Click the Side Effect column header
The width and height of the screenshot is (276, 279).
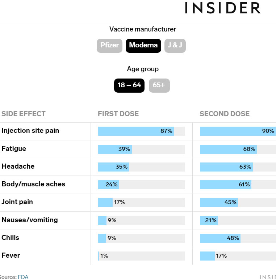tap(24, 114)
